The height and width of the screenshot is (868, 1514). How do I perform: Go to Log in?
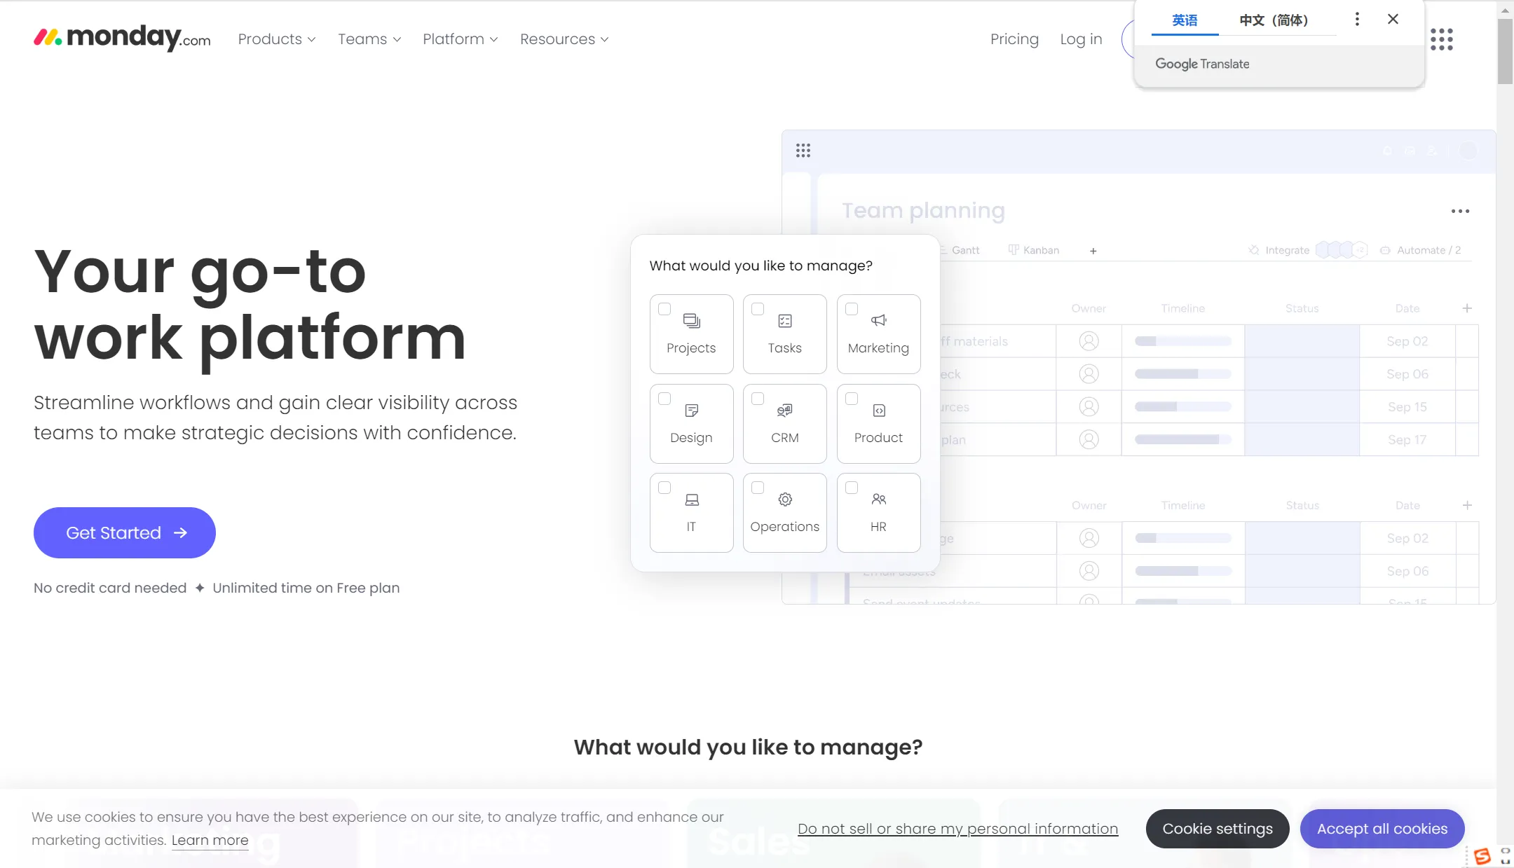pos(1081,39)
